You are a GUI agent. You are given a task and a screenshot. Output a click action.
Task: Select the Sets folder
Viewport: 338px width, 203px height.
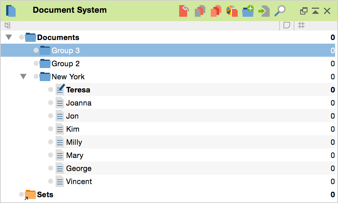click(x=45, y=195)
